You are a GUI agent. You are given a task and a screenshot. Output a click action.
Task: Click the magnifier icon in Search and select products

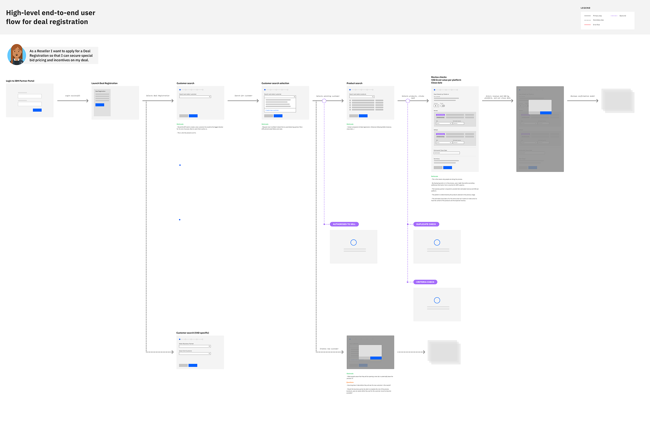[x=373, y=97]
